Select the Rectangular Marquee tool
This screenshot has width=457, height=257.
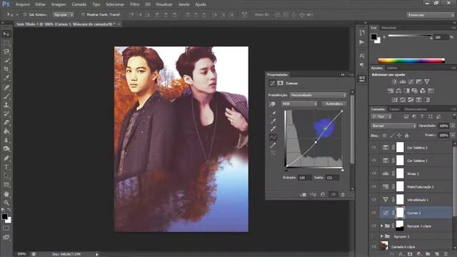point(6,43)
